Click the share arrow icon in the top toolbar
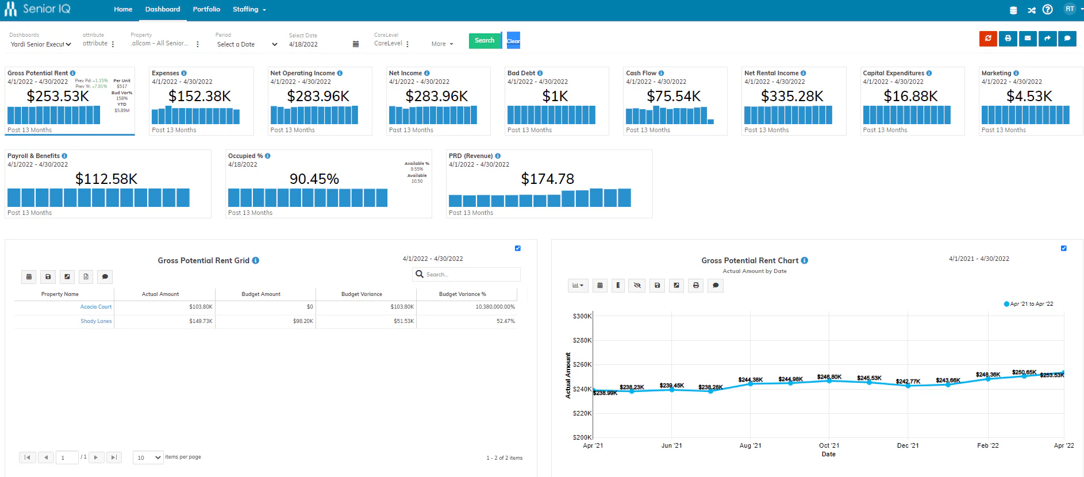Screen dimensions: 1084x477 (1047, 39)
